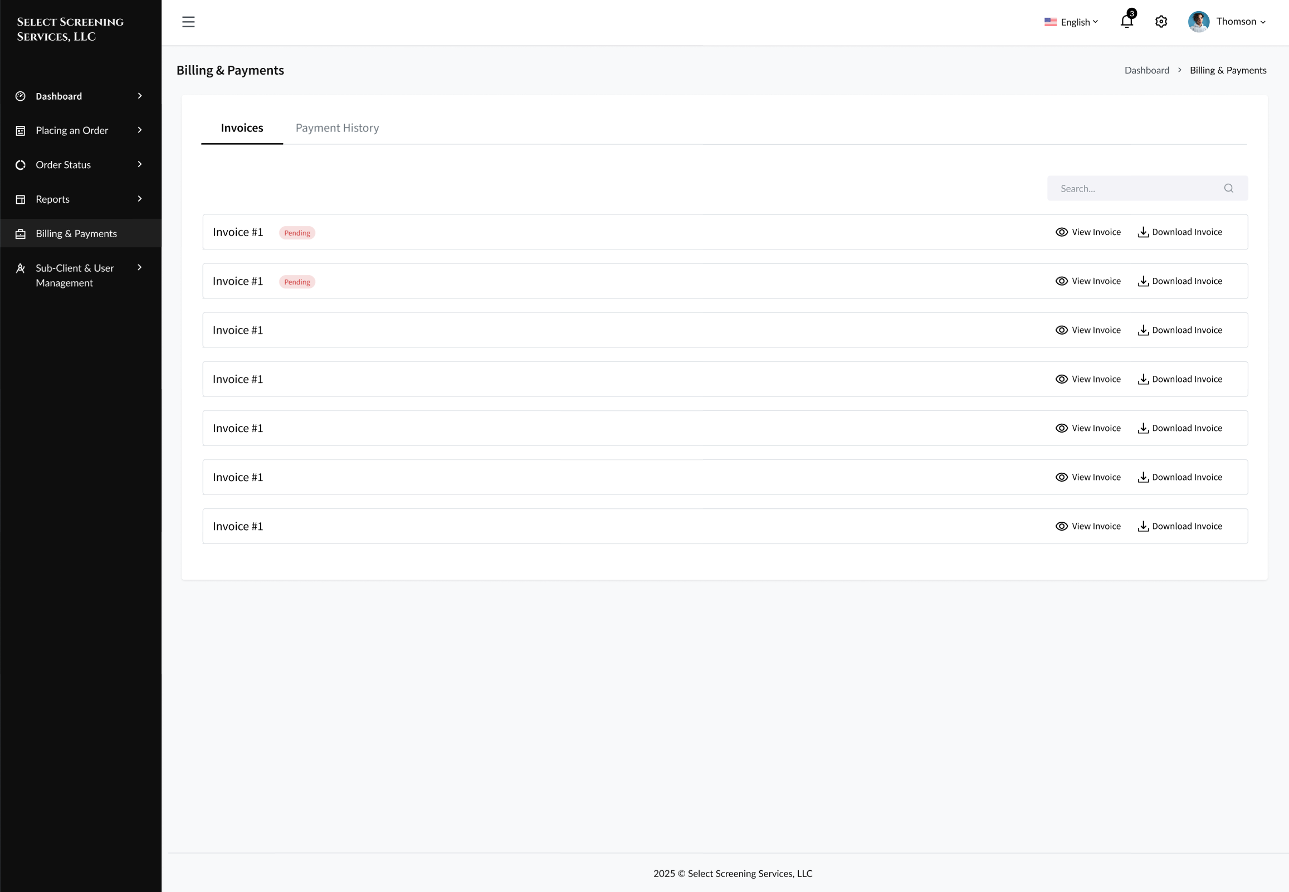Expand the Order Status chevron
Screen dimensions: 1289x892
[140, 164]
